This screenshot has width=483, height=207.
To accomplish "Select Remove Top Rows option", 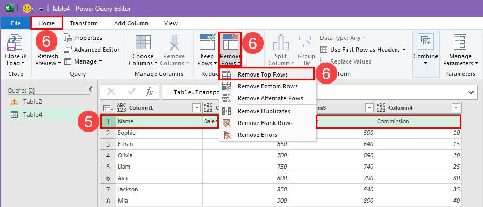I will point(267,74).
